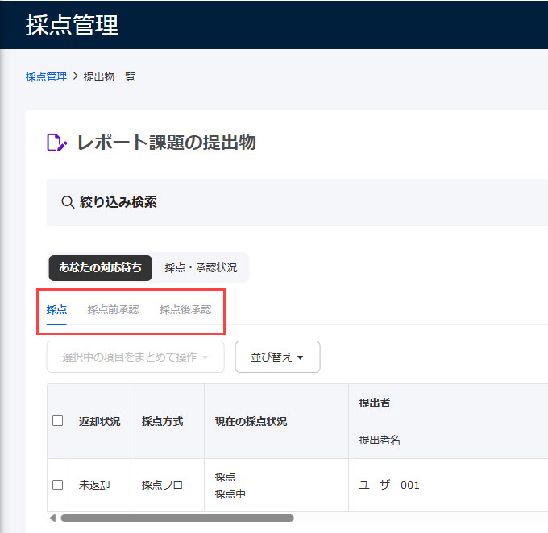This screenshot has width=548, height=533.
Task: Click the 提出物一覧 breadcrumb text
Action: (110, 76)
